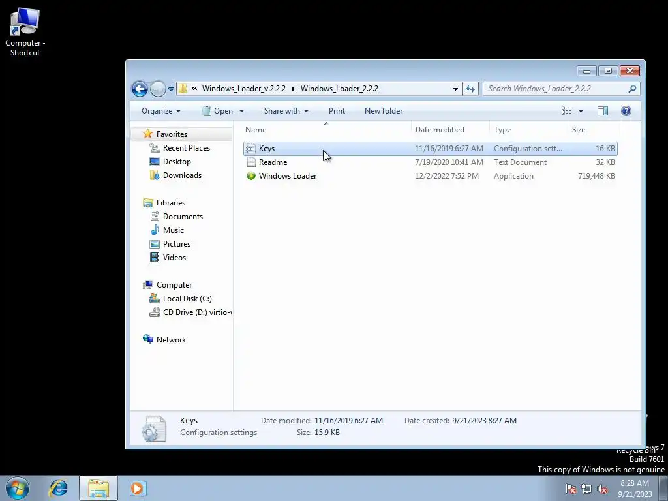Image resolution: width=668 pixels, height=501 pixels.
Task: Open the Share with menu
Action: coord(286,111)
